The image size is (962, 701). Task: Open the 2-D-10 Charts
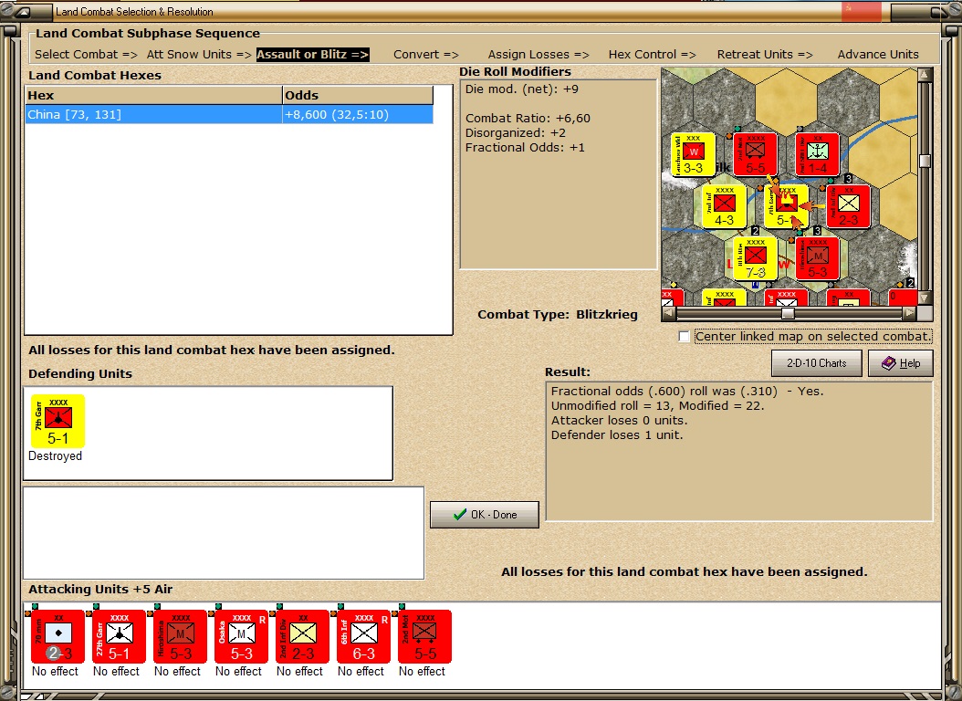tap(816, 363)
